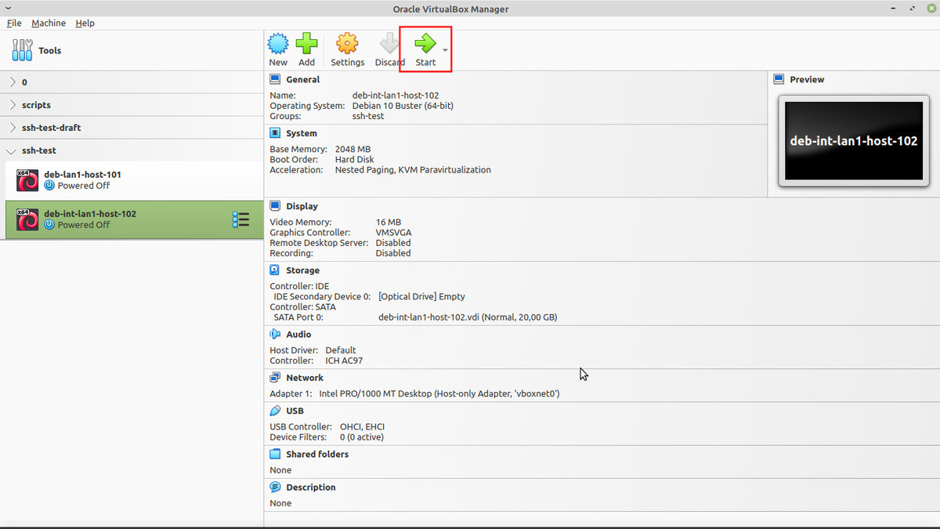The height and width of the screenshot is (529, 940).
Task: Click the Preview panel title
Action: pos(807,79)
